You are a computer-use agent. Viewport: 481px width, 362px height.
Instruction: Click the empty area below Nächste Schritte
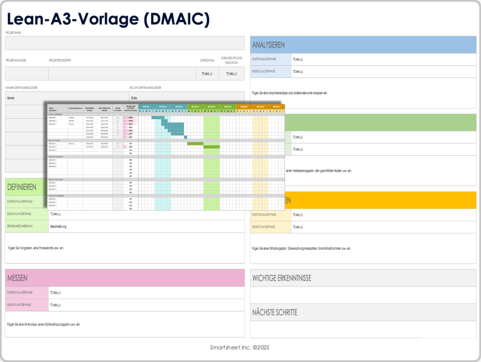[x=363, y=329]
